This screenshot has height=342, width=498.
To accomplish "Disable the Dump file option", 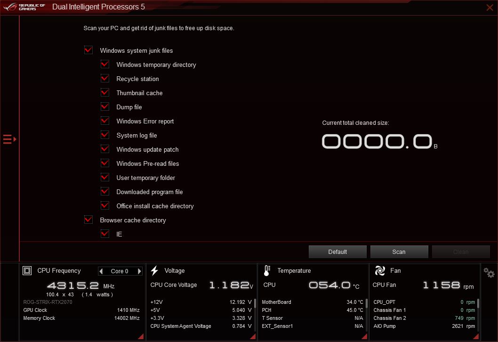I will 105,106.
